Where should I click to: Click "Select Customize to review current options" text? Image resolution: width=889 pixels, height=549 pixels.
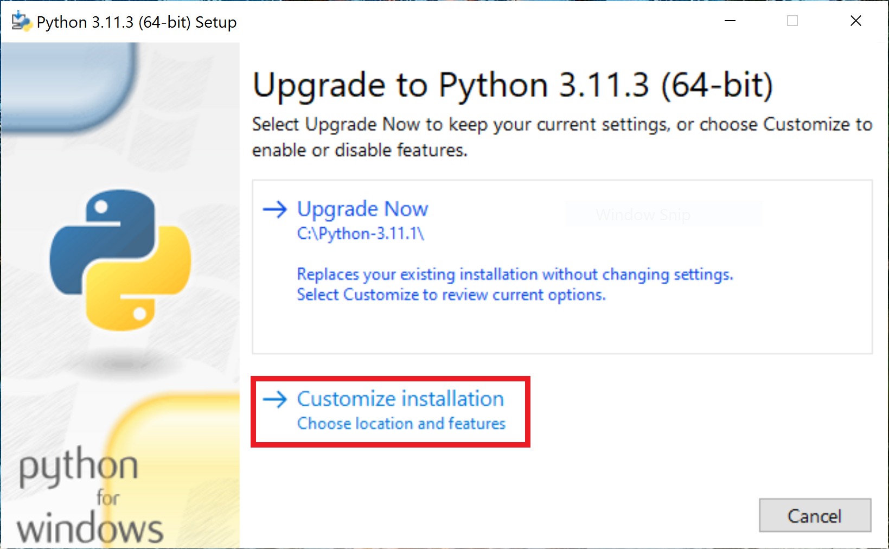tap(451, 295)
